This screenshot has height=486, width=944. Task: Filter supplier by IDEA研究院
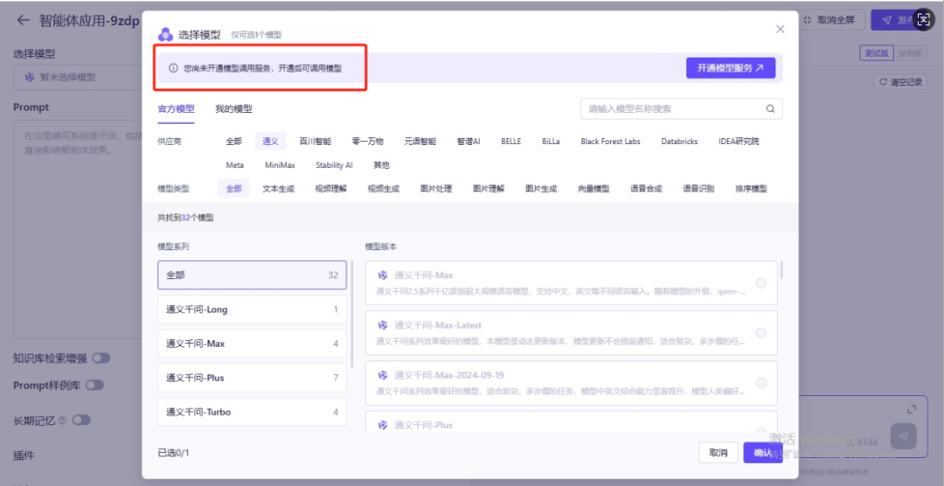[x=739, y=142]
